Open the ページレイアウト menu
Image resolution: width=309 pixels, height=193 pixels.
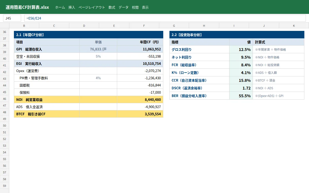click(x=92, y=7)
